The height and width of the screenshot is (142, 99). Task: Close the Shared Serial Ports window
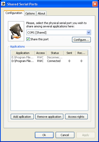click(x=95, y=4)
